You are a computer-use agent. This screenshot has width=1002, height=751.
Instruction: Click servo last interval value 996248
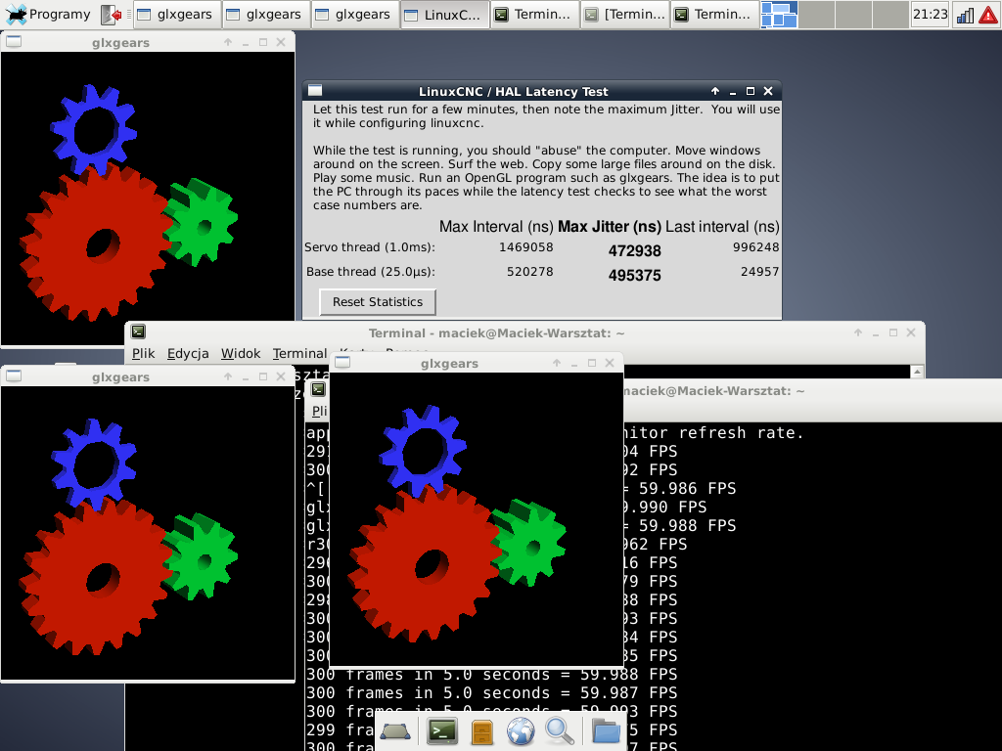[756, 247]
